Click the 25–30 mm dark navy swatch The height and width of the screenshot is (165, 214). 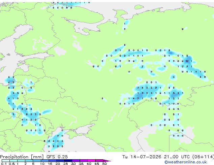pyautogui.click(x=68, y=161)
